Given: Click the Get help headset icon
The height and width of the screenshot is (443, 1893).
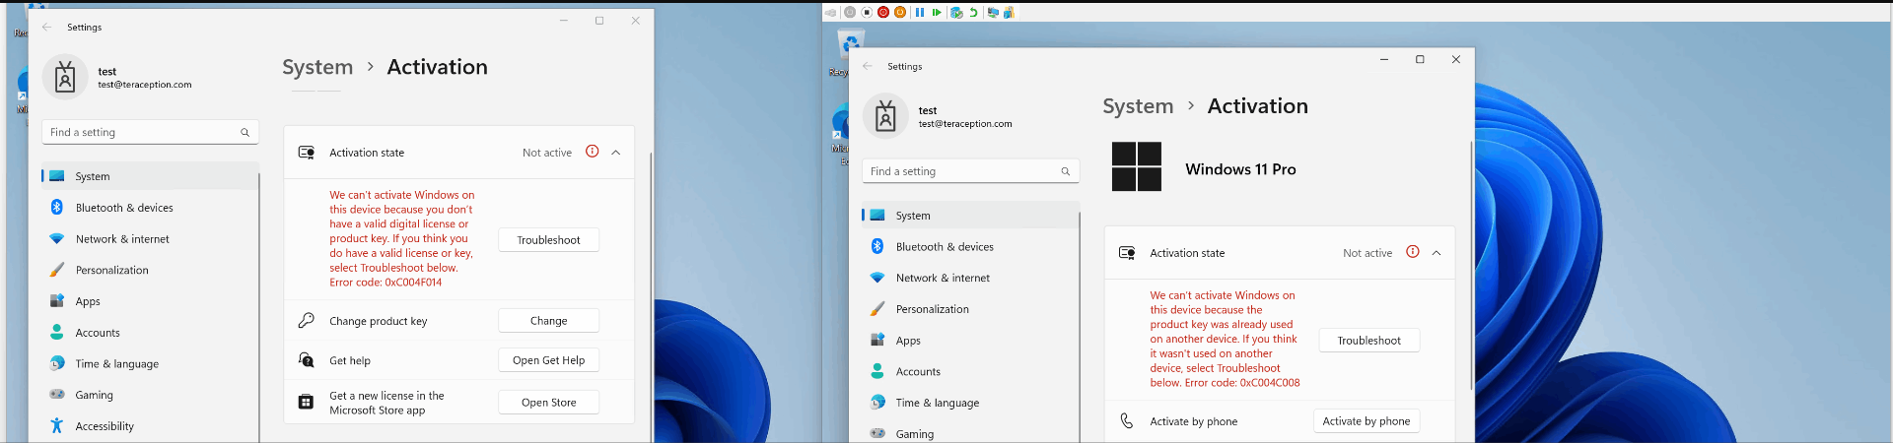Looking at the screenshot, I should coord(307,360).
